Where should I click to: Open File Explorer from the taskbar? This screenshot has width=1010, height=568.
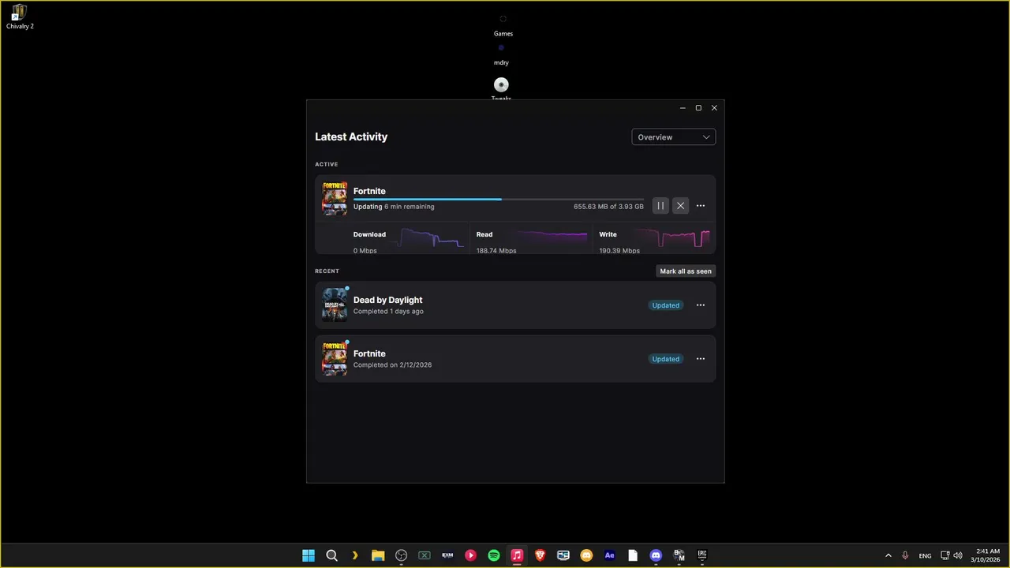point(378,555)
